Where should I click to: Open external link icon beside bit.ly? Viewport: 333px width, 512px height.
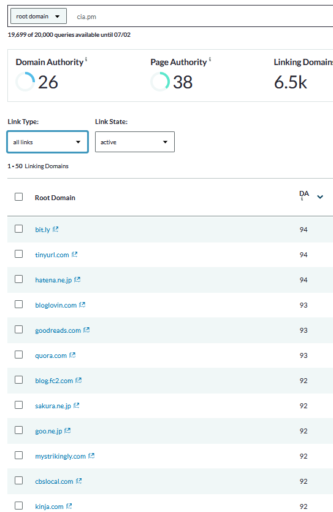pyautogui.click(x=55, y=229)
